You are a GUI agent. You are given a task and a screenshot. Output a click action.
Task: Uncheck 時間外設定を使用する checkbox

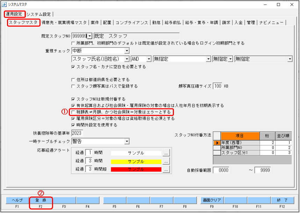(x=73, y=125)
